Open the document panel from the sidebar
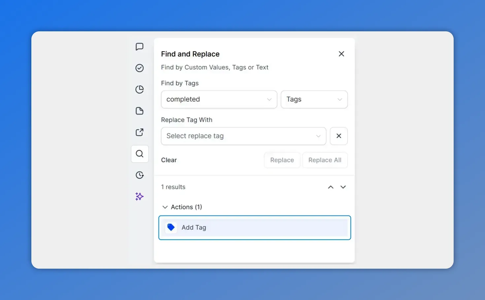This screenshot has width=485, height=300. click(140, 111)
